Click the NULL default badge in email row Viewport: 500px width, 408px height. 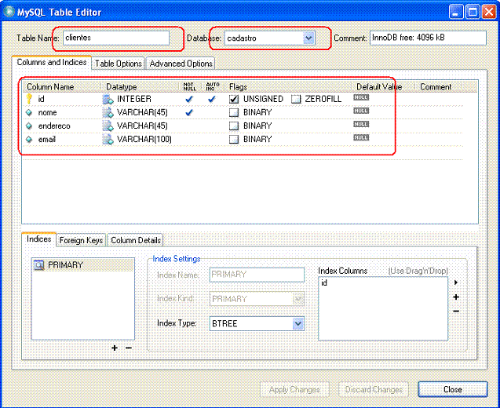[361, 137]
